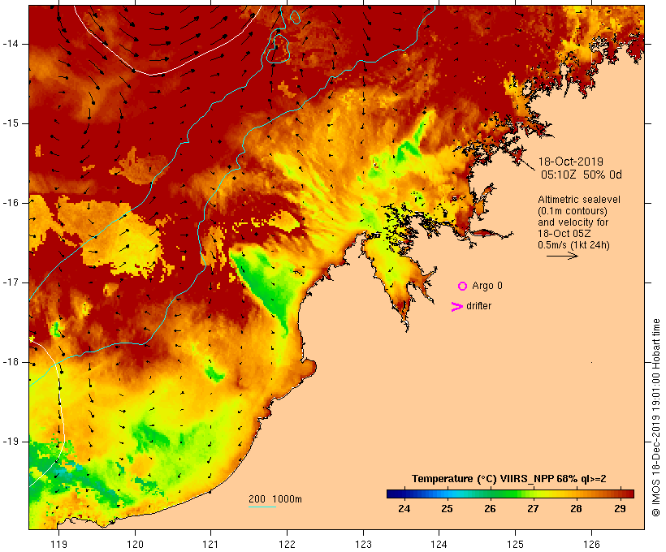Click the velocity scale arrow in legend

(562, 256)
